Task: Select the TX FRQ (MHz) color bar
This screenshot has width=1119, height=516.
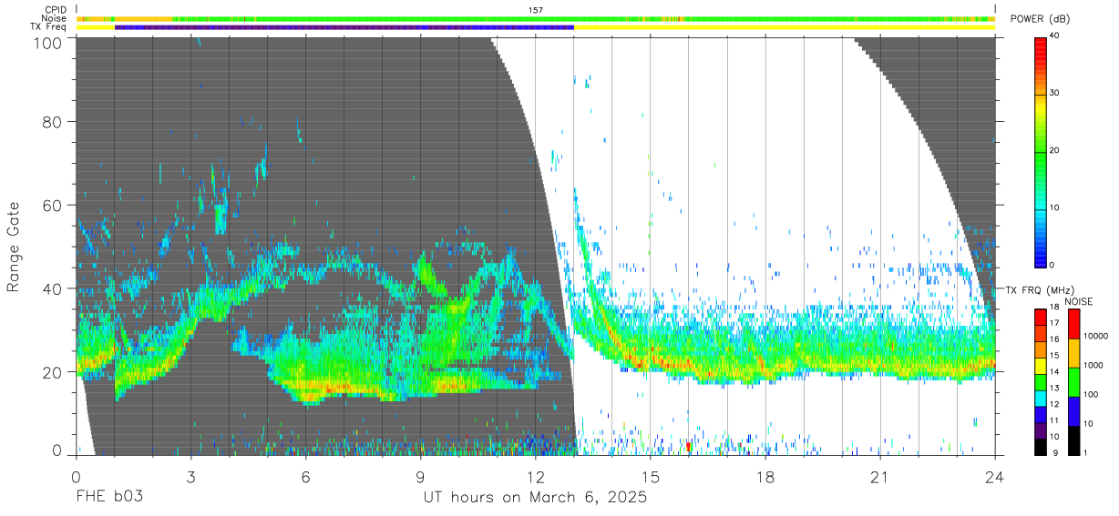Action: (x=1041, y=381)
